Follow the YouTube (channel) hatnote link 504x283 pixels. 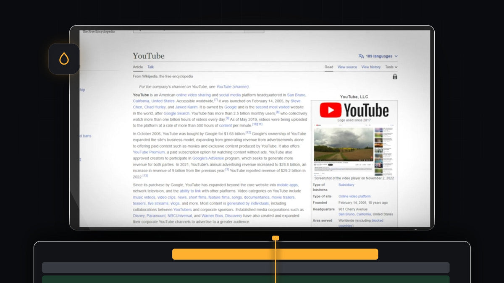tap(233, 87)
